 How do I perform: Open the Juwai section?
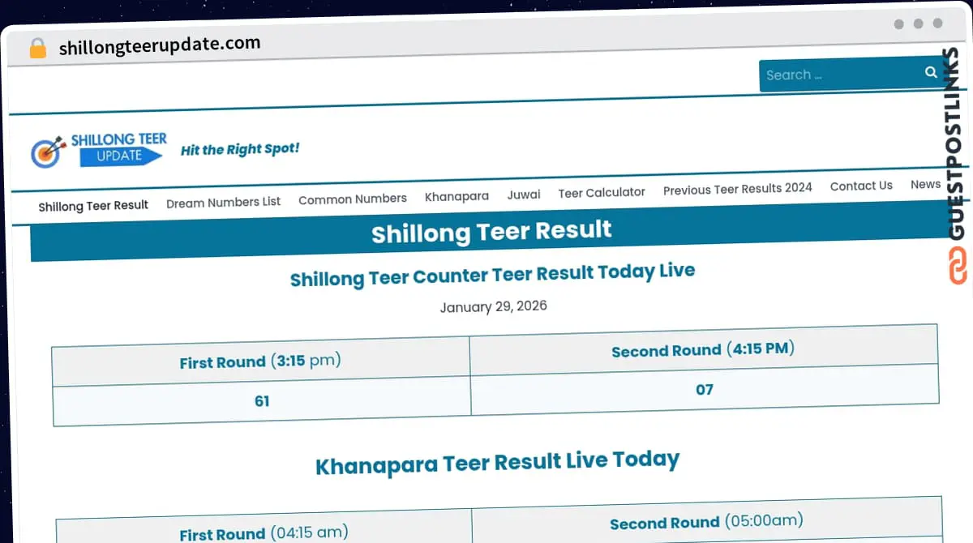pyautogui.click(x=524, y=195)
